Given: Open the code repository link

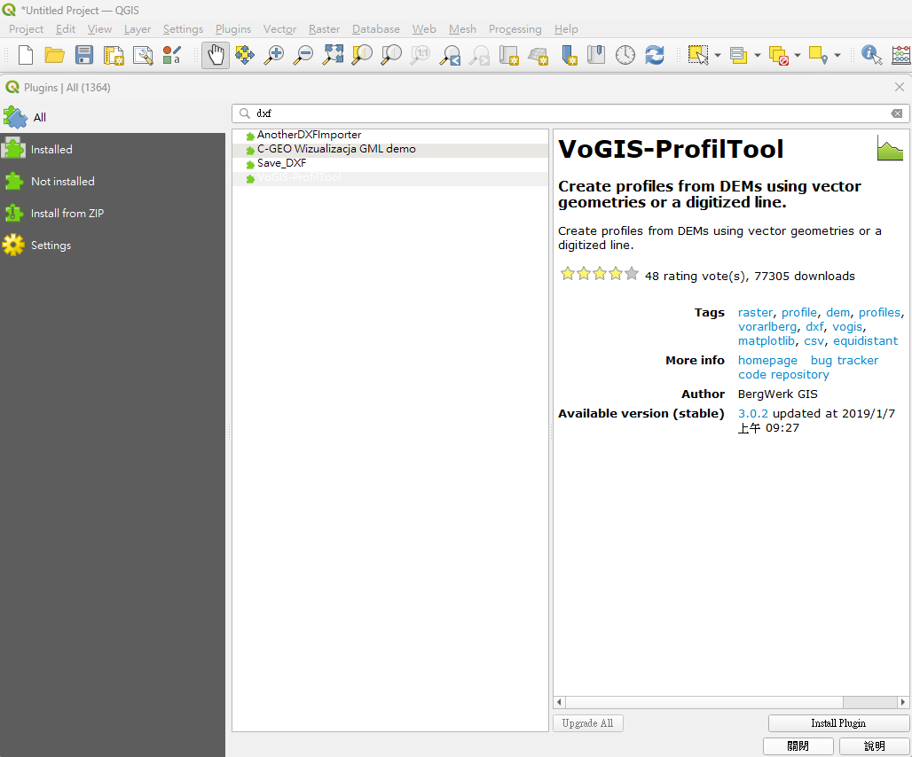Looking at the screenshot, I should click(x=783, y=375).
